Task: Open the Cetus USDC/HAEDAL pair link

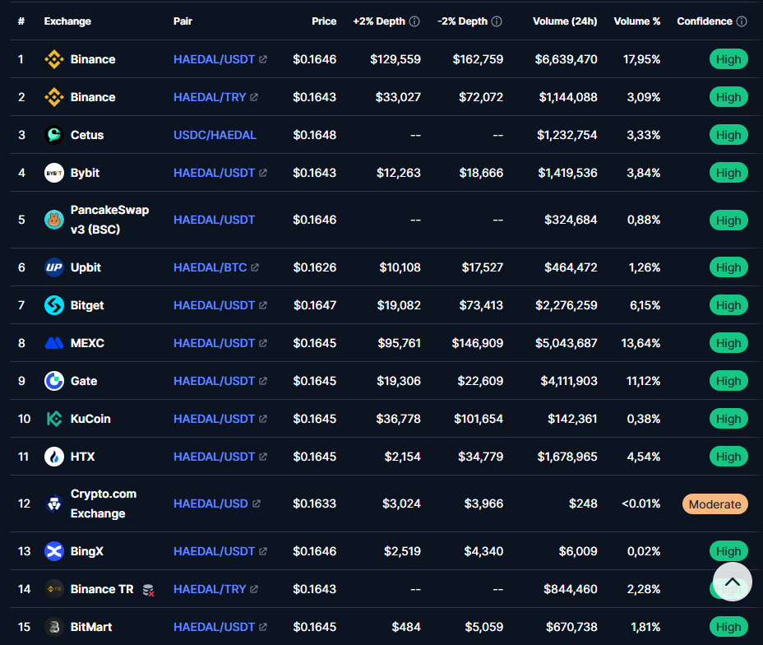Action: (x=215, y=135)
